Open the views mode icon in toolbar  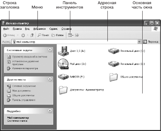tap(71, 35)
